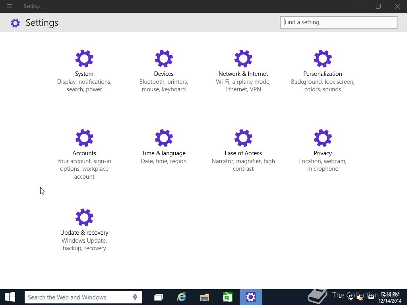407x305 pixels.
Task: Click the 'System' label text
Action: pyautogui.click(x=84, y=74)
